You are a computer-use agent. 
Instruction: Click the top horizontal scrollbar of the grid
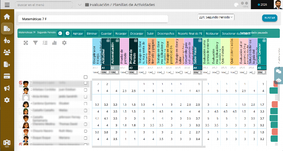coord(149,79)
